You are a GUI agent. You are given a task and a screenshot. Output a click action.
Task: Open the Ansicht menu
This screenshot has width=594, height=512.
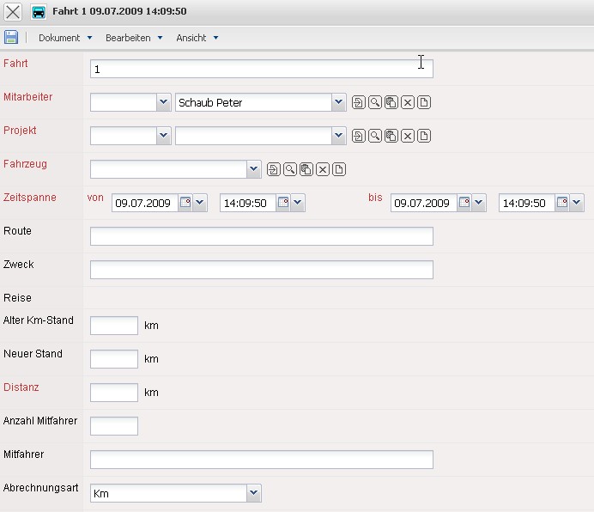click(197, 38)
